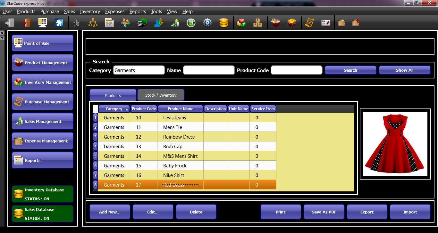438x233 pixels.
Task: Click the Save As PDF button
Action: [324, 212]
